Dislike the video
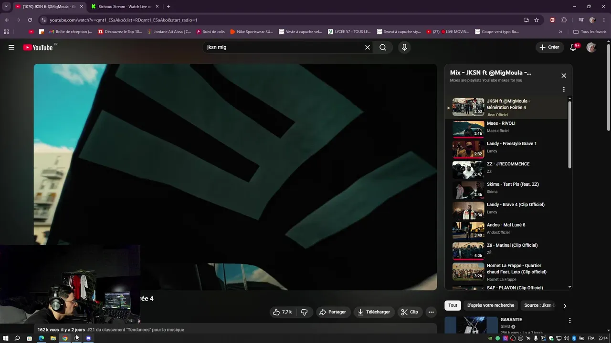Screen dimensions: 611x343 [304, 312]
